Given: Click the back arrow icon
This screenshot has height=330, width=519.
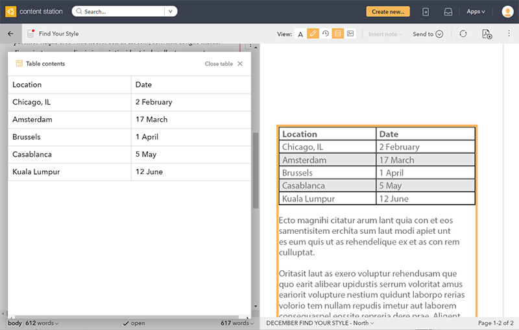Looking at the screenshot, I should (10, 34).
